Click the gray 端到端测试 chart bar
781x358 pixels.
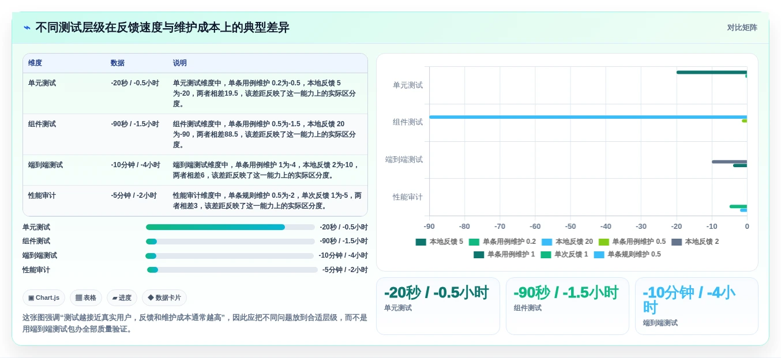pyautogui.click(x=729, y=161)
